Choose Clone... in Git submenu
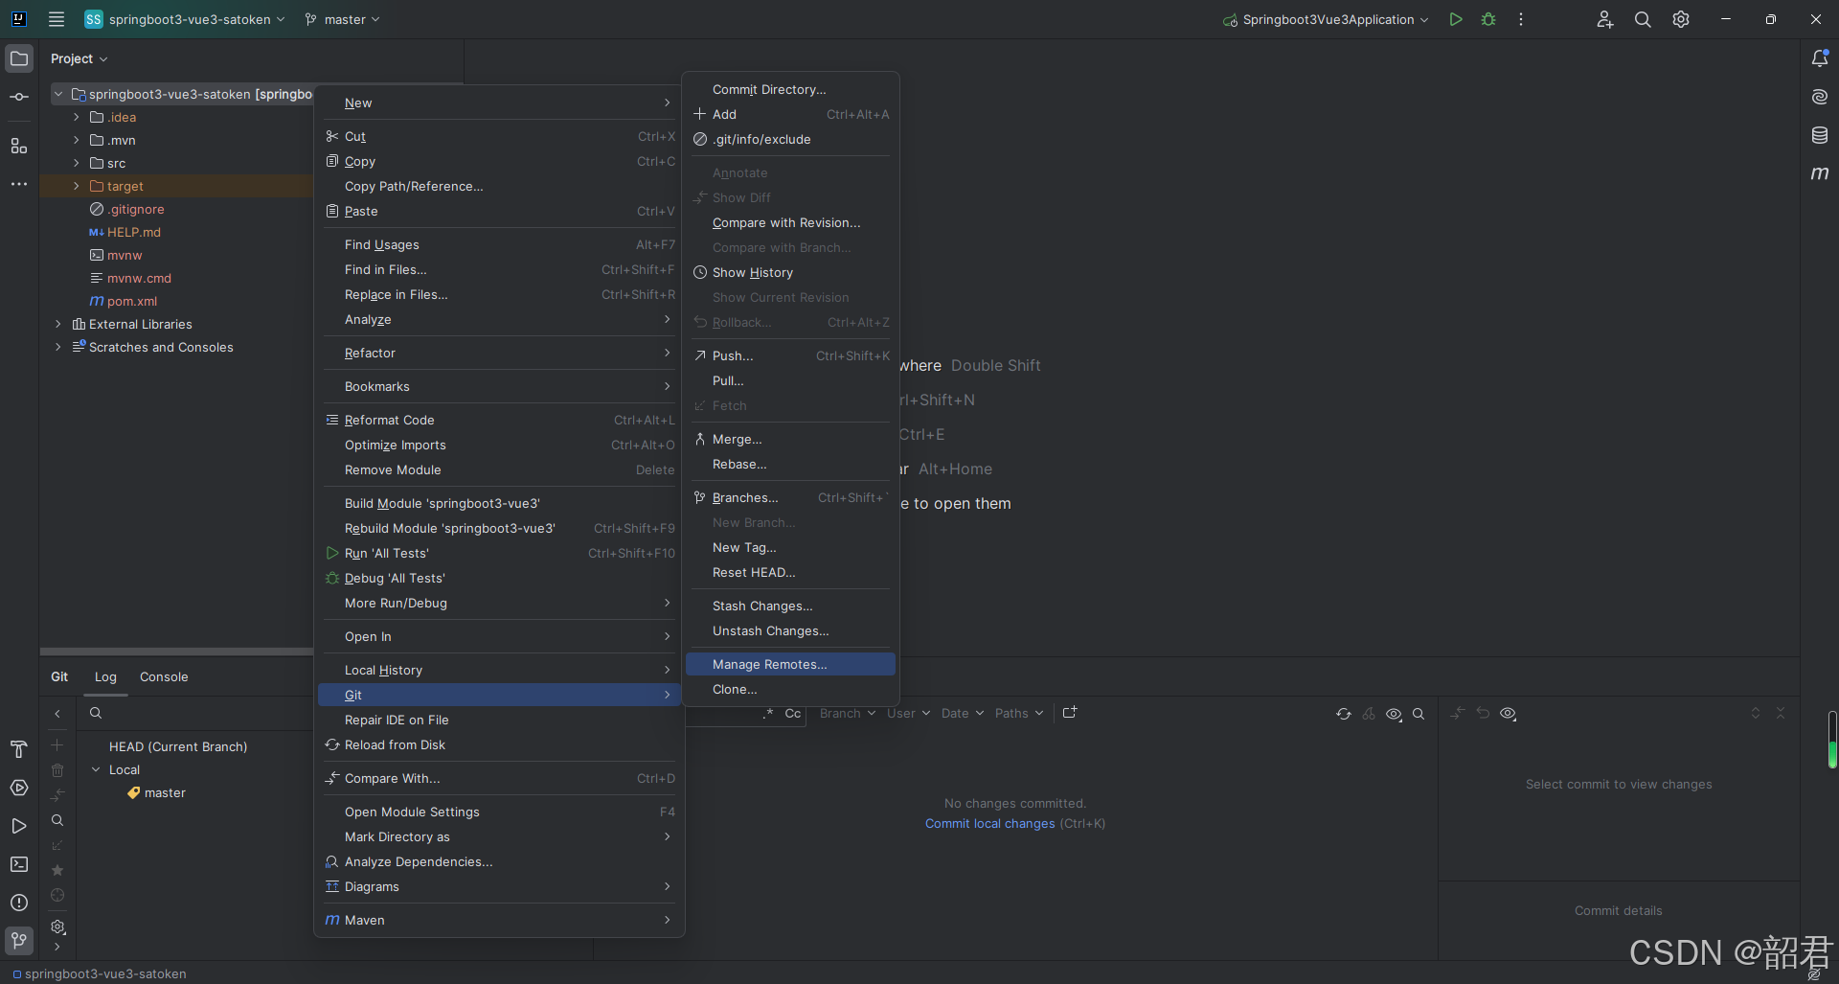Screen dimensions: 1839x984 pyautogui.click(x=790, y=689)
